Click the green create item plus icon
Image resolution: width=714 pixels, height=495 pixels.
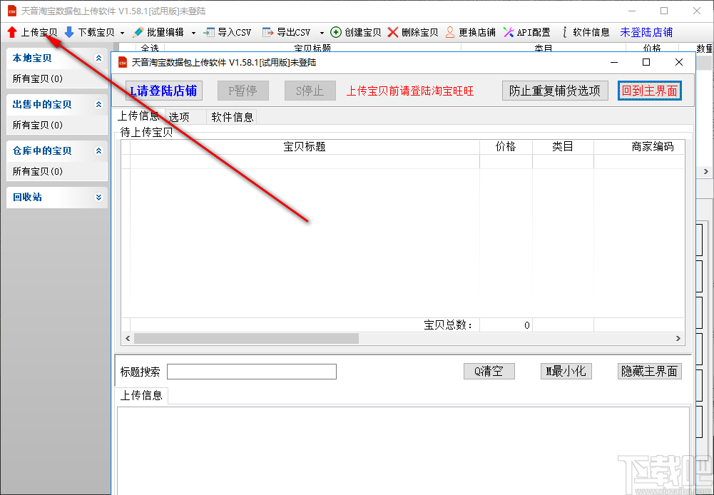335,32
